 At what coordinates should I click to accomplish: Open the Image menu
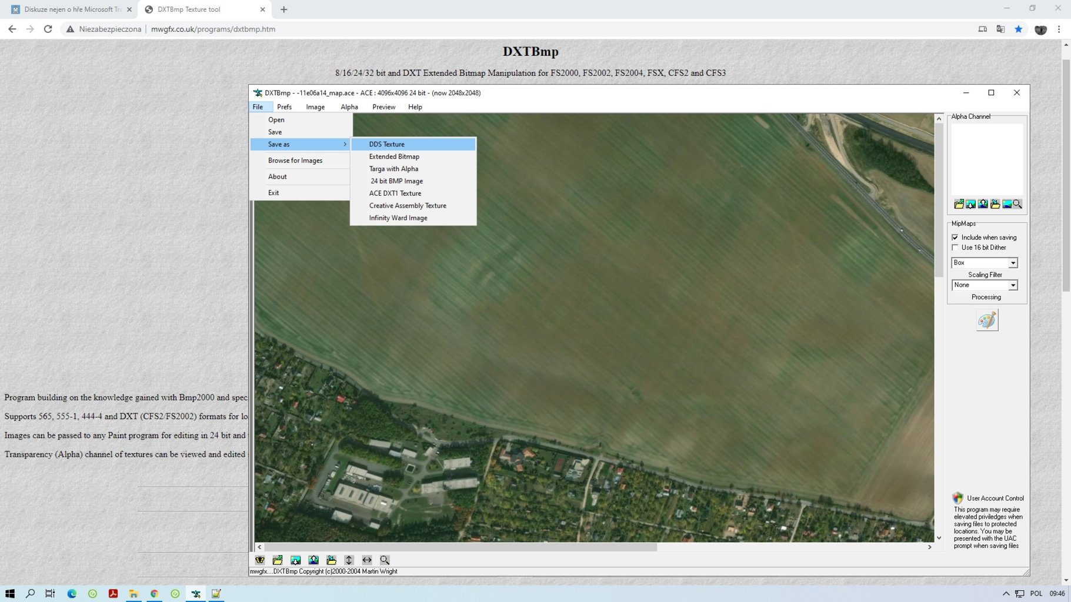coord(315,107)
